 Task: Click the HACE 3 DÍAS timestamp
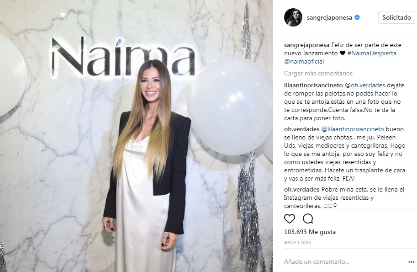click(x=297, y=242)
